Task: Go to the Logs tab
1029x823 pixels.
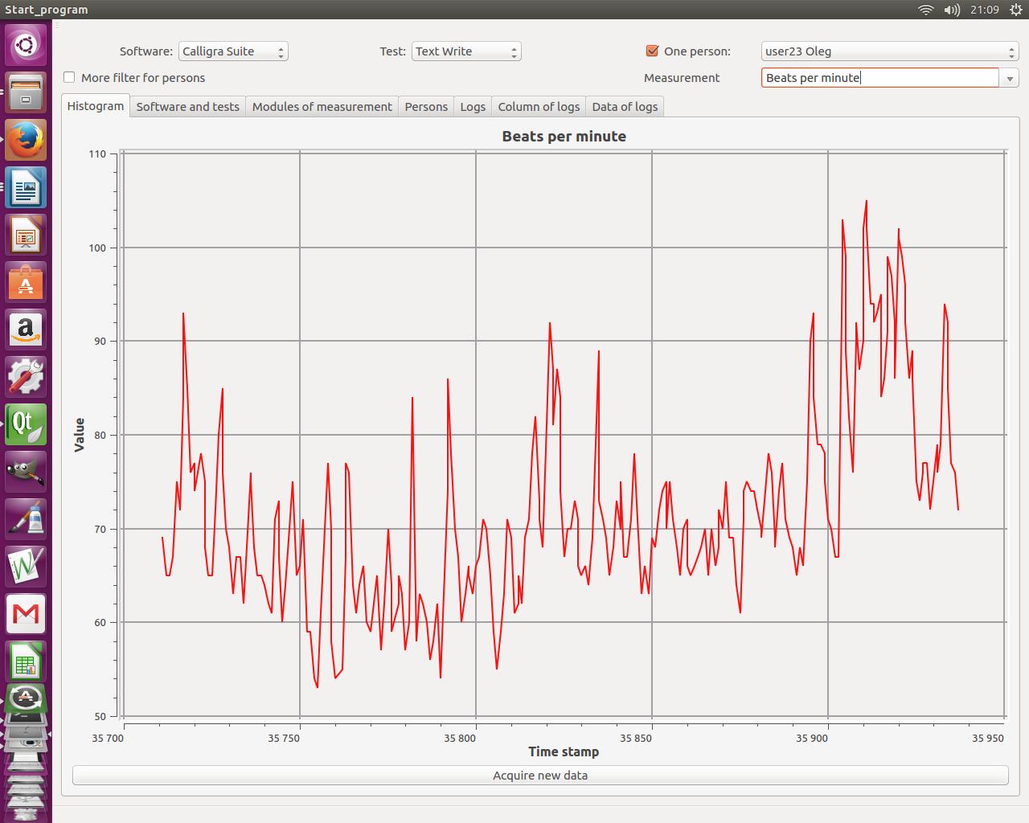Action: (x=473, y=107)
